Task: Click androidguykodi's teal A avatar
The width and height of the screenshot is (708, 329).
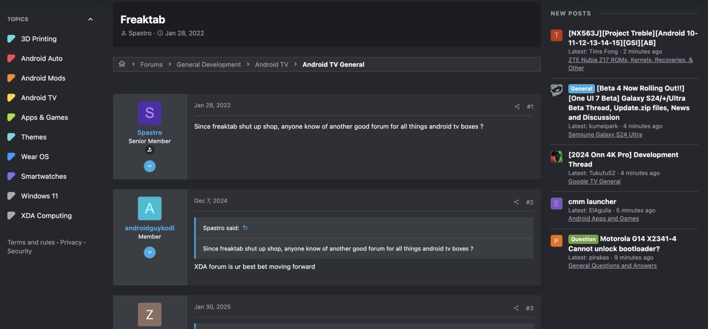Action: (149, 209)
